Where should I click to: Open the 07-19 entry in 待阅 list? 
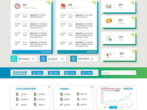tap(77, 26)
